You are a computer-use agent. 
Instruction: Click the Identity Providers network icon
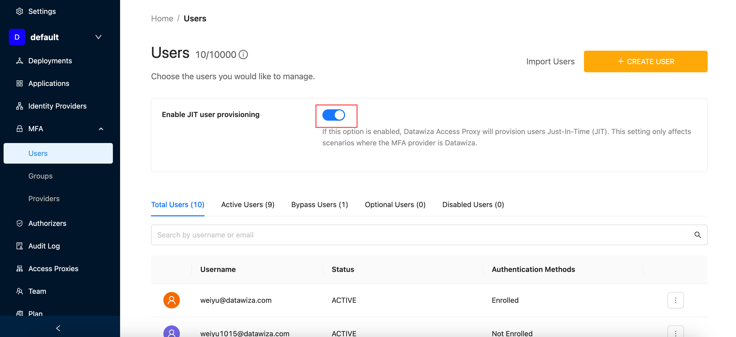pos(19,106)
